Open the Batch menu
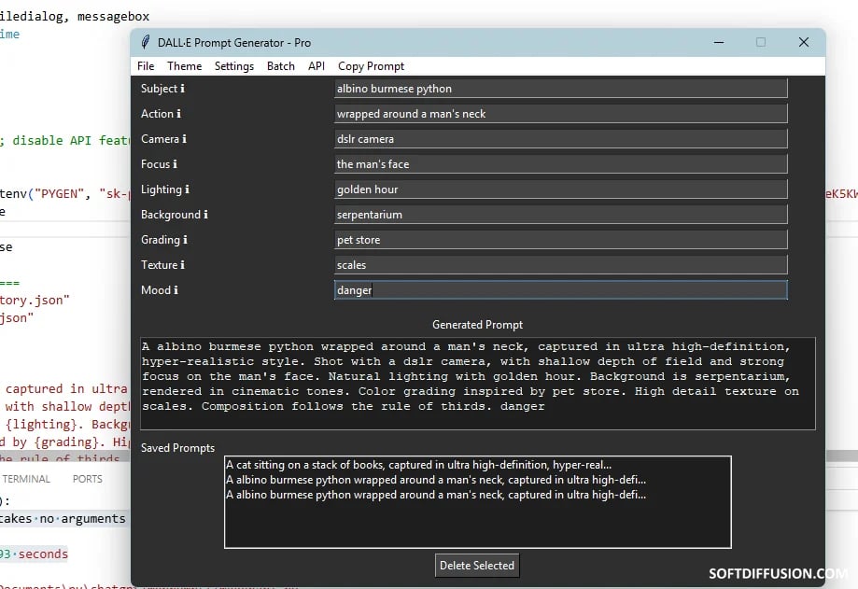The image size is (858, 589). [281, 66]
